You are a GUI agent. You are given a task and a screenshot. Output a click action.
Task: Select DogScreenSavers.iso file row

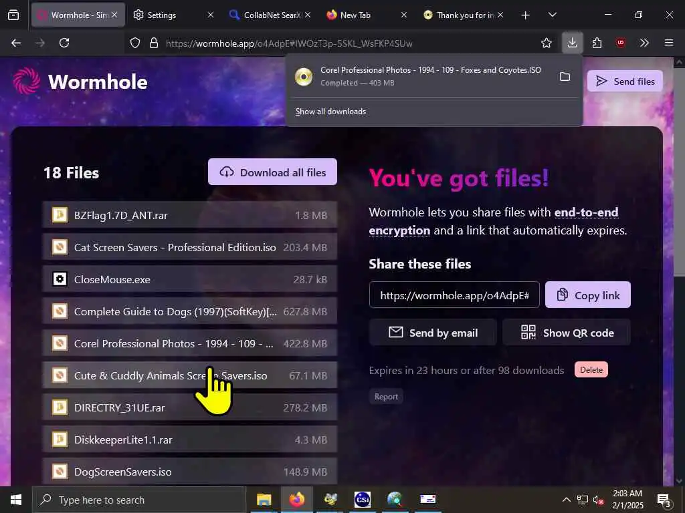189,472
